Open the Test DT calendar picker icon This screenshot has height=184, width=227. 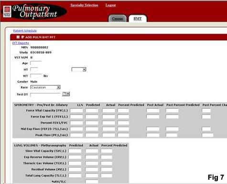pyautogui.click(x=66, y=94)
